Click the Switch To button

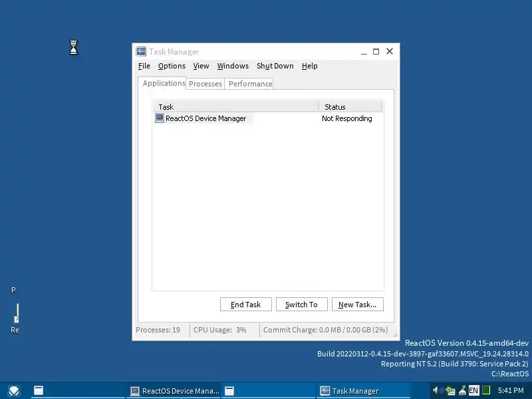[x=302, y=305]
